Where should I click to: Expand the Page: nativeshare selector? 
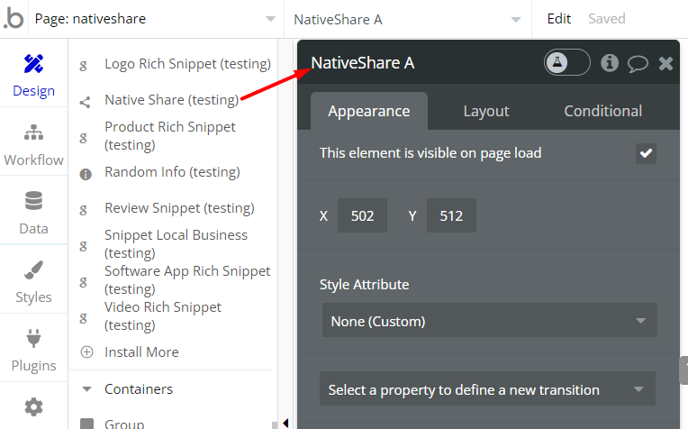tap(153, 19)
